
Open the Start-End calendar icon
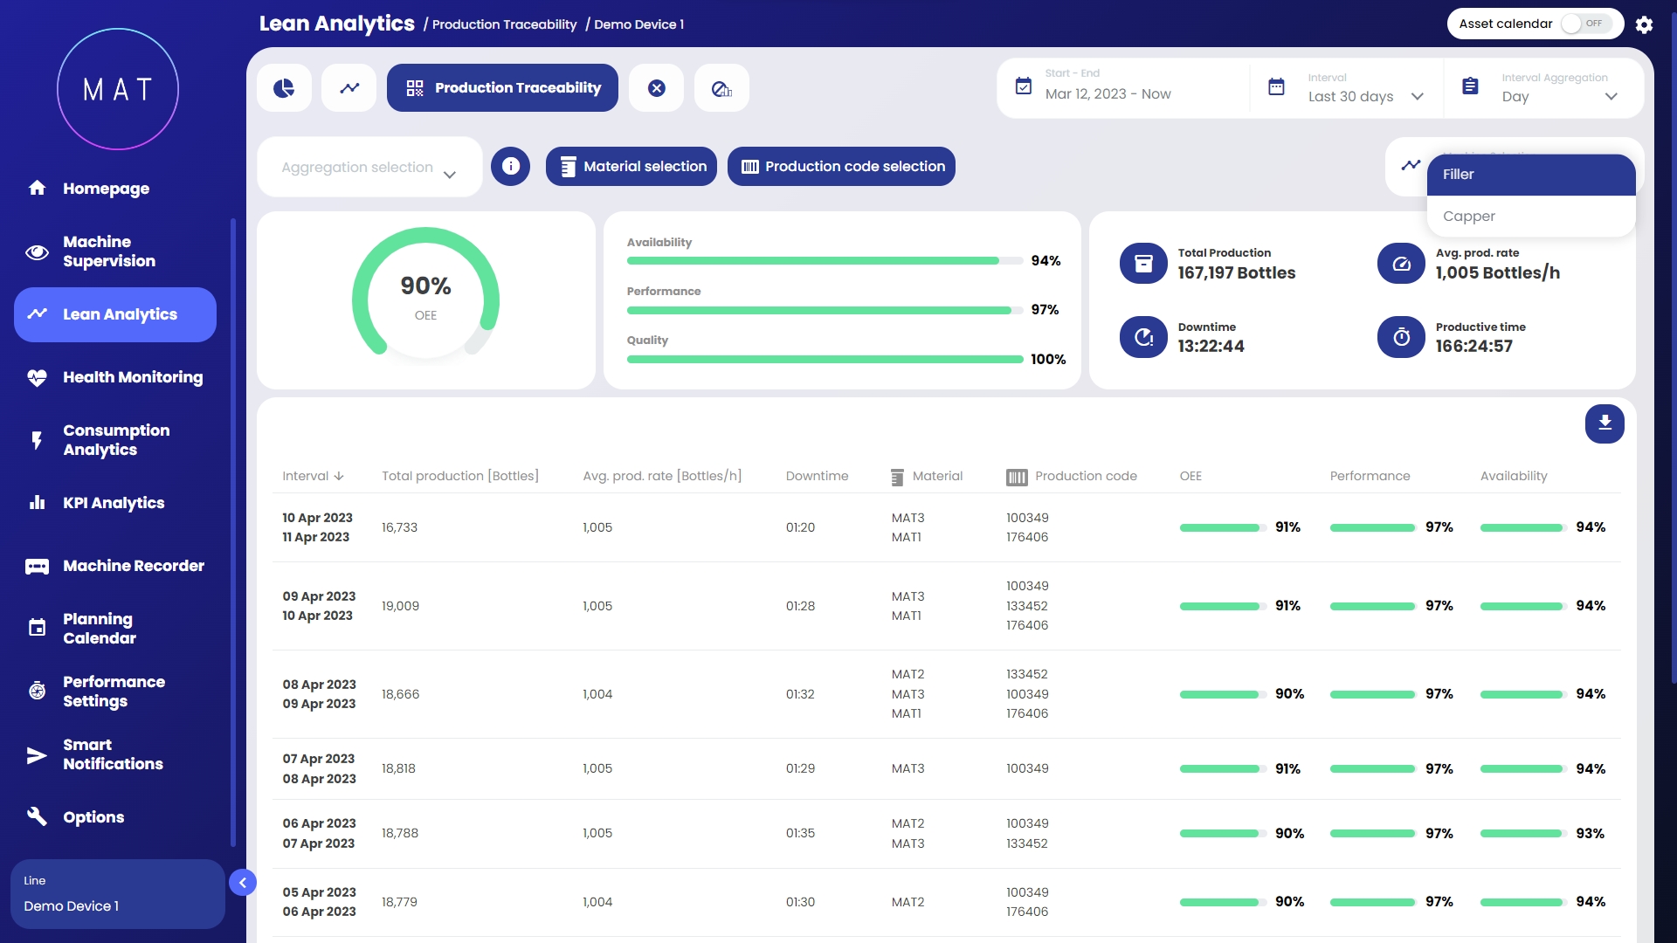tap(1024, 86)
